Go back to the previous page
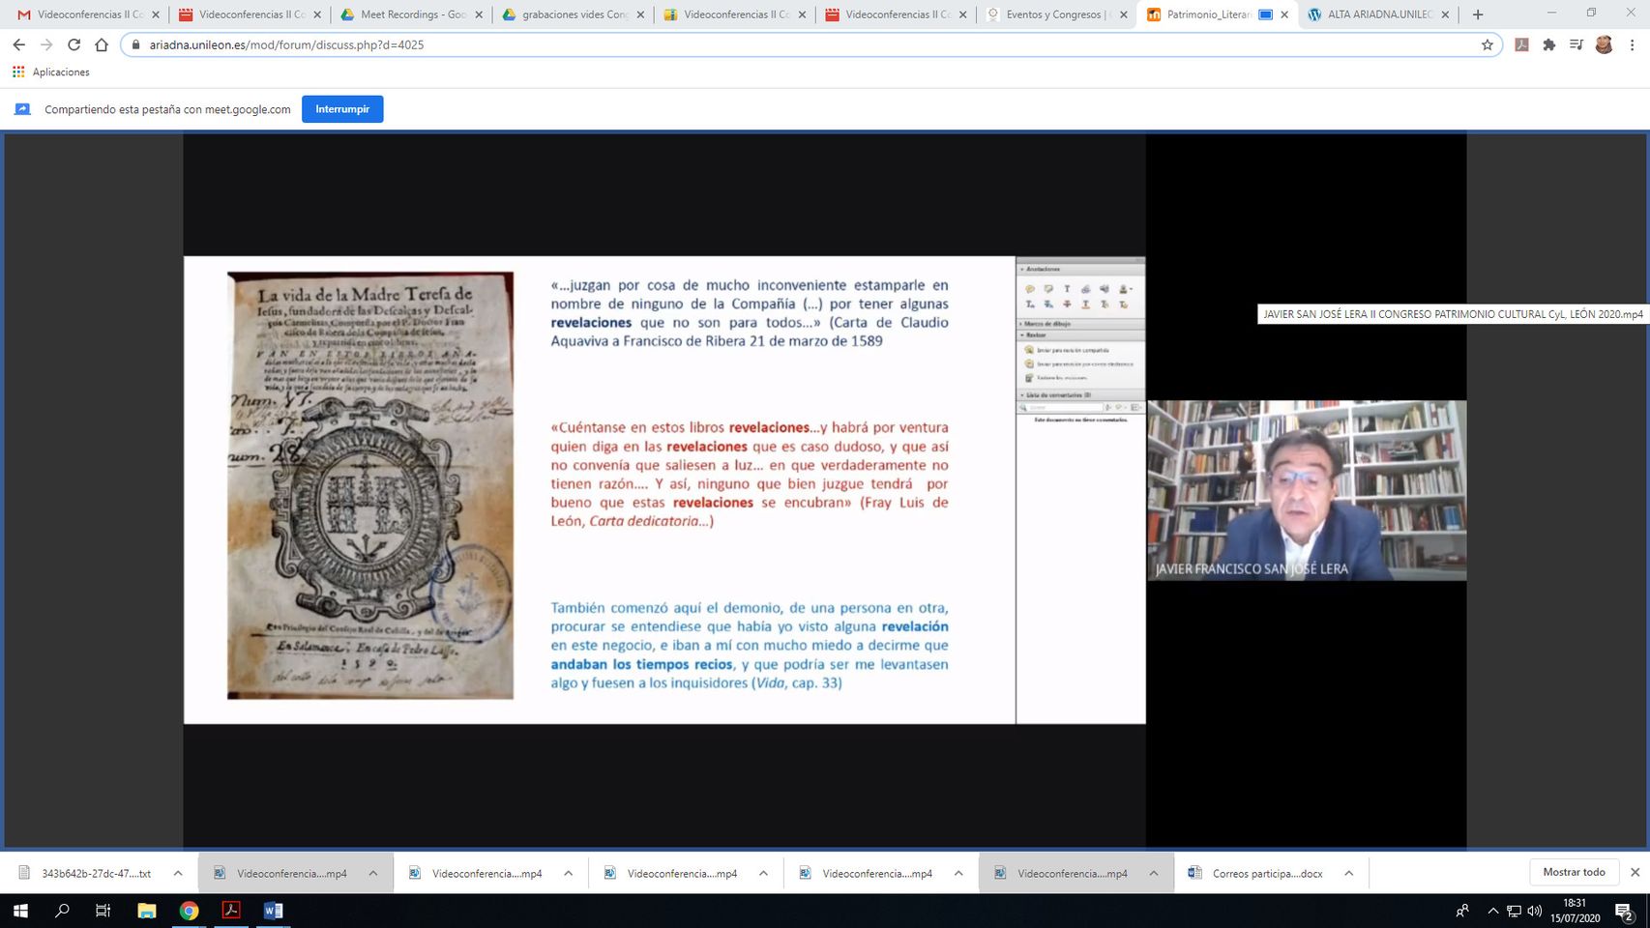This screenshot has height=928, width=1650. pos(18,44)
